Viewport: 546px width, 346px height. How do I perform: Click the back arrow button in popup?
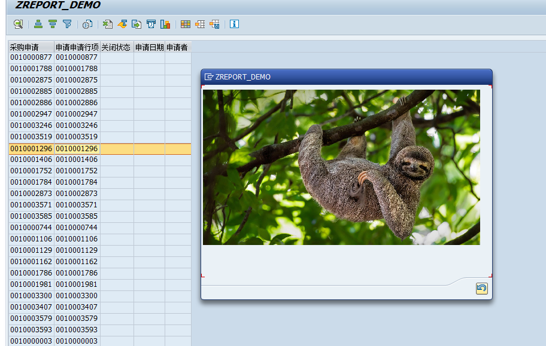point(481,289)
